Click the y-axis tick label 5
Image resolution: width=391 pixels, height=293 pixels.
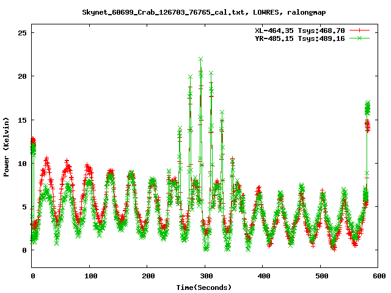click(x=24, y=207)
